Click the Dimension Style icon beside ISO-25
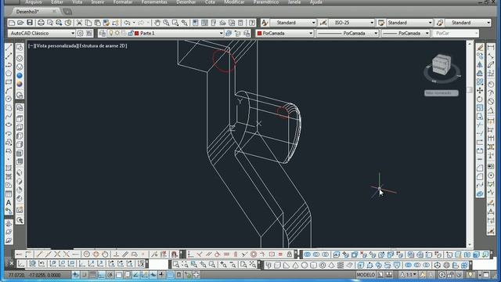The width and height of the screenshot is (501, 282). pos(323,23)
